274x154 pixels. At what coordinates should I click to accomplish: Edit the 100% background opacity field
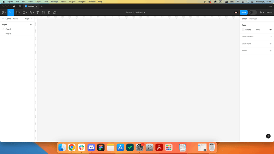[258, 30]
